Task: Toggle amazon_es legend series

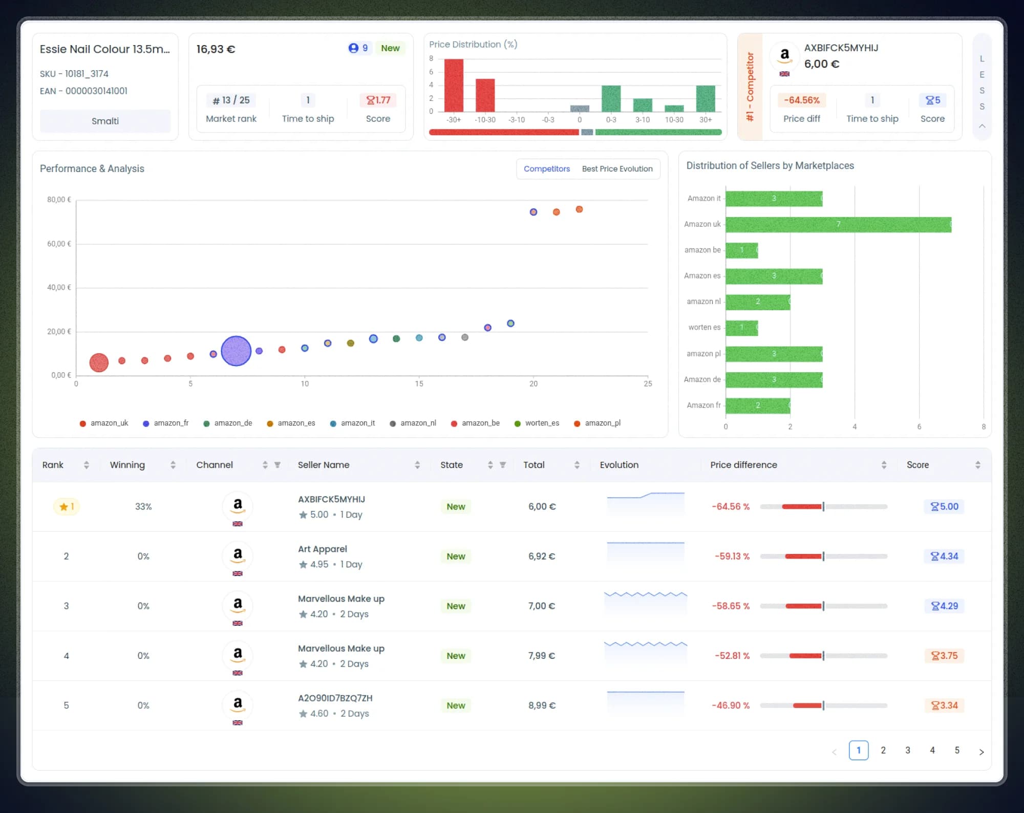Action: 291,423
